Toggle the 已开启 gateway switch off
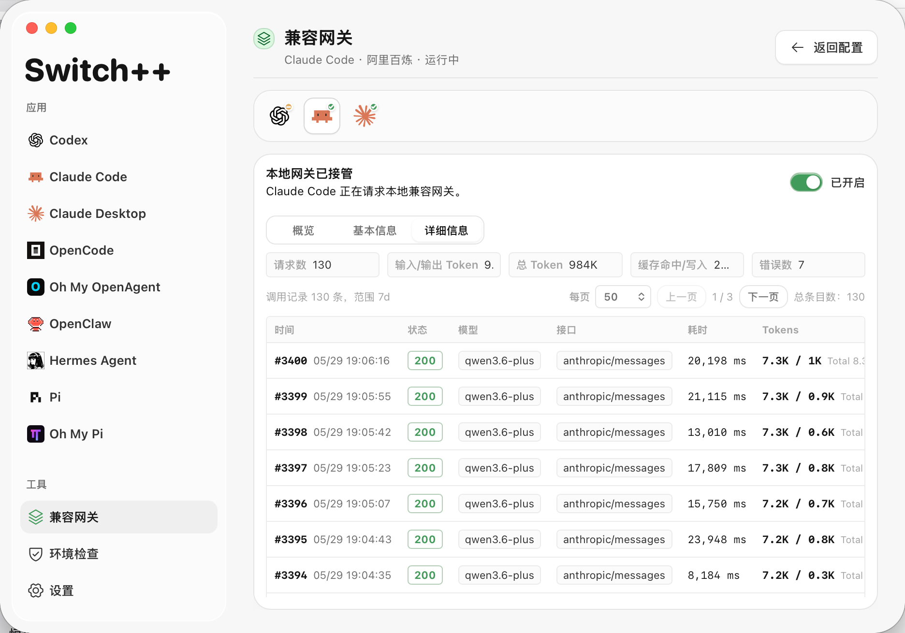Viewport: 905px width, 633px height. point(806,182)
